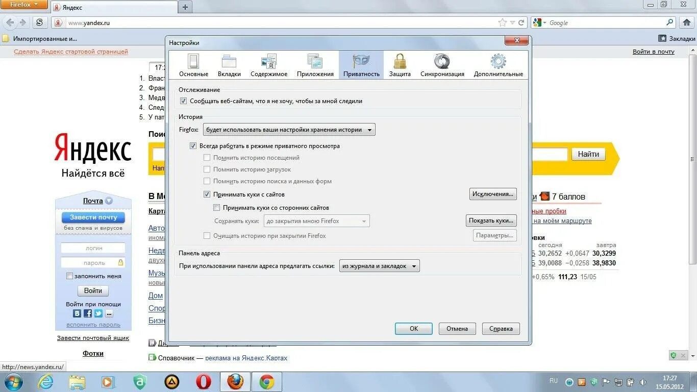Switch to the Защита settings tab

400,65
